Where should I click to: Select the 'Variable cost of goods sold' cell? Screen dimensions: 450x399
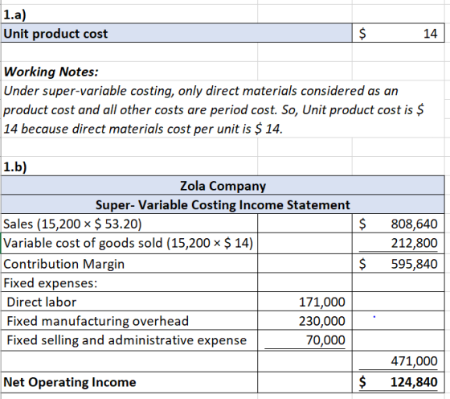coord(129,243)
